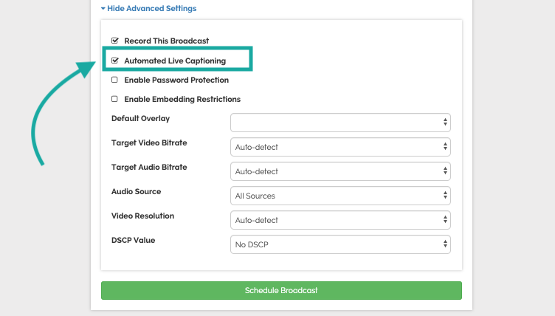Click the Automated Live Captioning label text
The width and height of the screenshot is (555, 316).
point(175,61)
